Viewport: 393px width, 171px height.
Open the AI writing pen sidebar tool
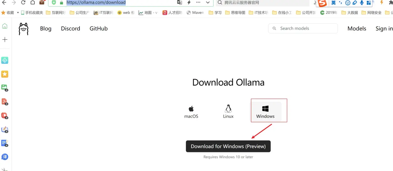tap(5, 129)
